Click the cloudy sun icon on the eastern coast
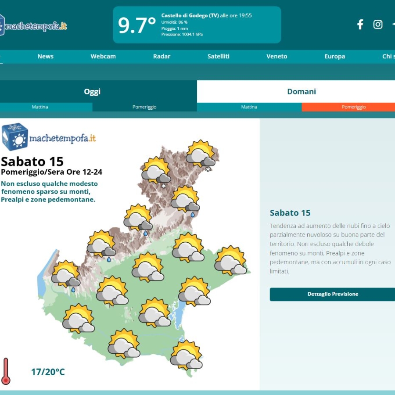Image resolution: width=395 pixels, height=395 pixels. coord(231,261)
